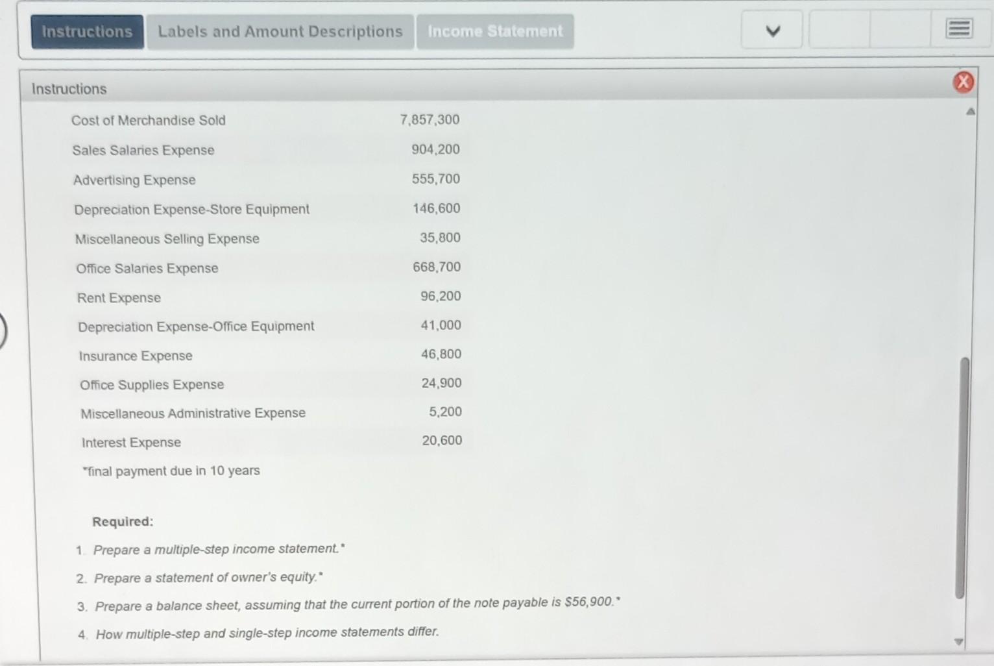
Task: Click the blank toolbar button left of menu icon
Action: tap(901, 29)
